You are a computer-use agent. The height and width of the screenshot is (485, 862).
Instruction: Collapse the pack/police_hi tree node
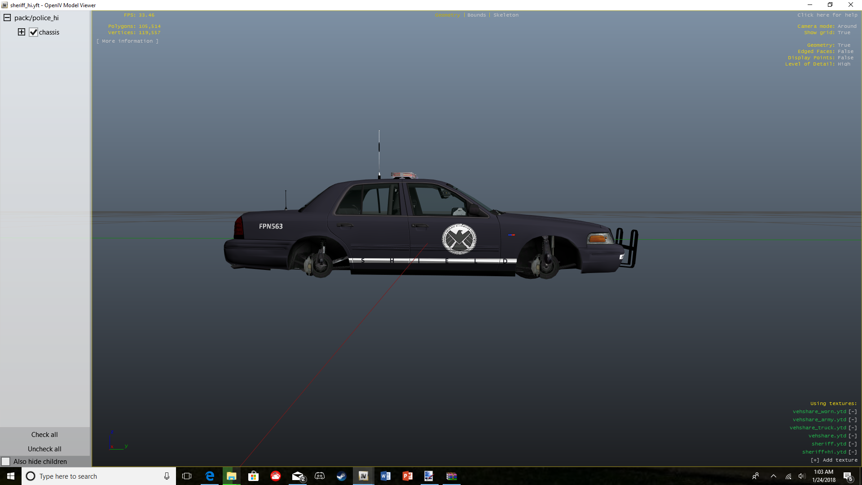point(7,18)
